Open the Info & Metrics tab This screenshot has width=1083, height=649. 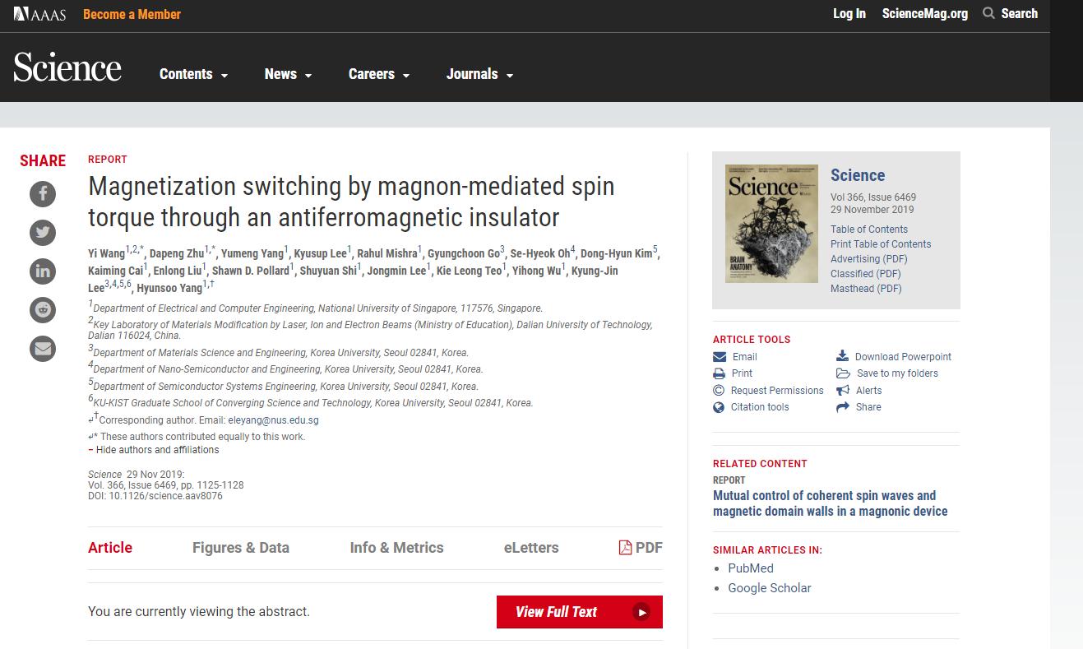(396, 548)
